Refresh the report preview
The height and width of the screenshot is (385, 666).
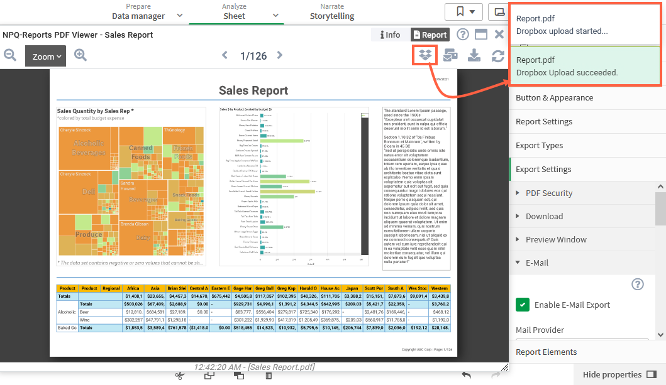pyautogui.click(x=498, y=55)
